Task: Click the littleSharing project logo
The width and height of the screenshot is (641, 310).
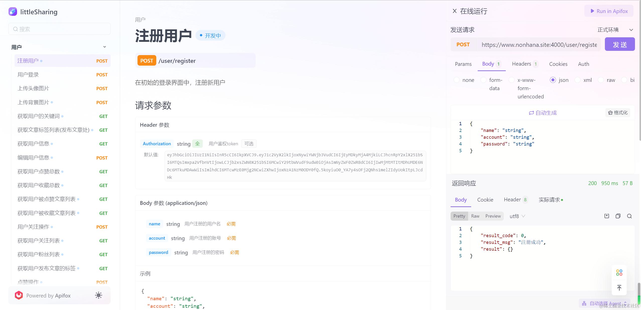Action: point(13,12)
